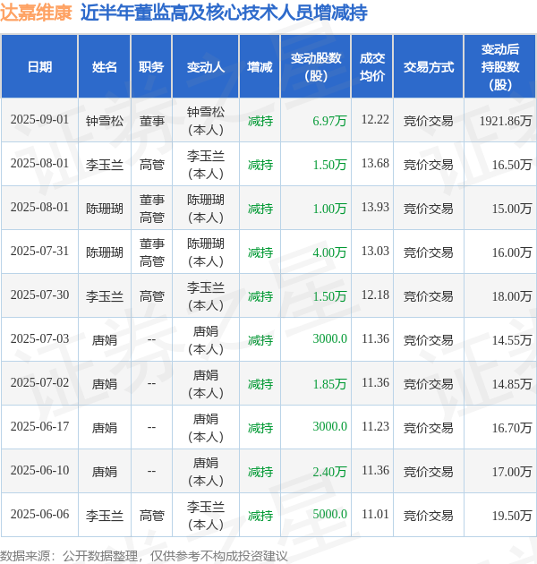Click the 4.00万 share change value
Image resolution: width=537 pixels, height=564 pixels.
pyautogui.click(x=329, y=252)
